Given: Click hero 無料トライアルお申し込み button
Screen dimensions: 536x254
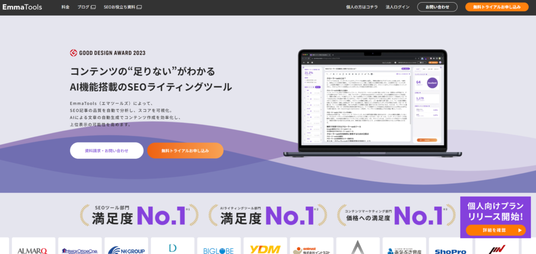Looking at the screenshot, I should coord(185,151).
